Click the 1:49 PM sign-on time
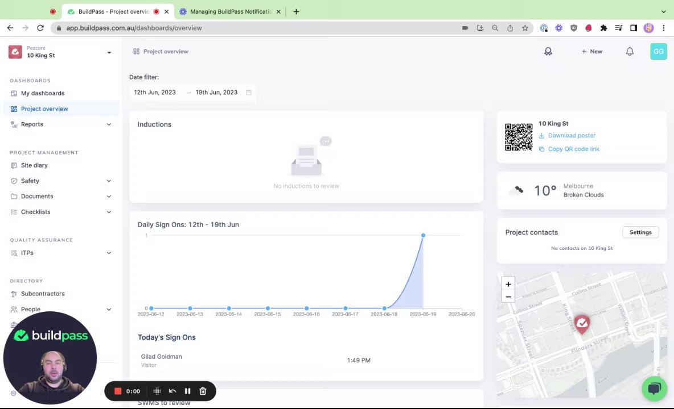The image size is (674, 409). (x=359, y=361)
